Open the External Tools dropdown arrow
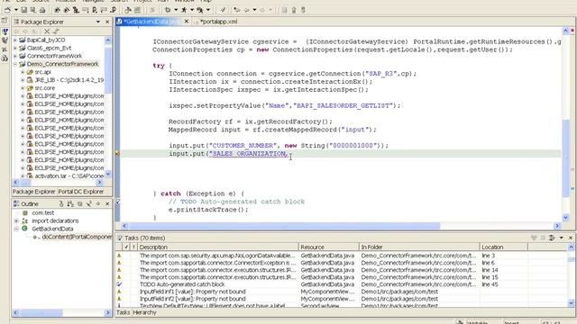Viewport: 577px width, 324px height. tap(208, 10)
